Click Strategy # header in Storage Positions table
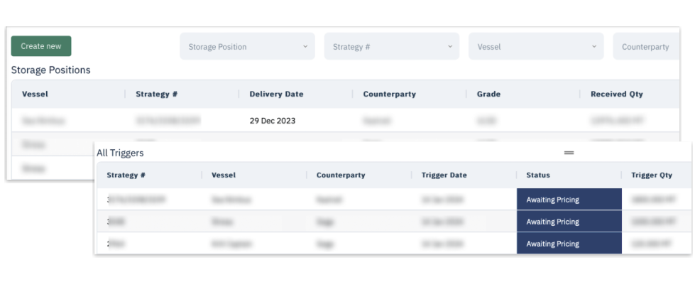Image resolution: width=700 pixels, height=287 pixels. (x=156, y=94)
